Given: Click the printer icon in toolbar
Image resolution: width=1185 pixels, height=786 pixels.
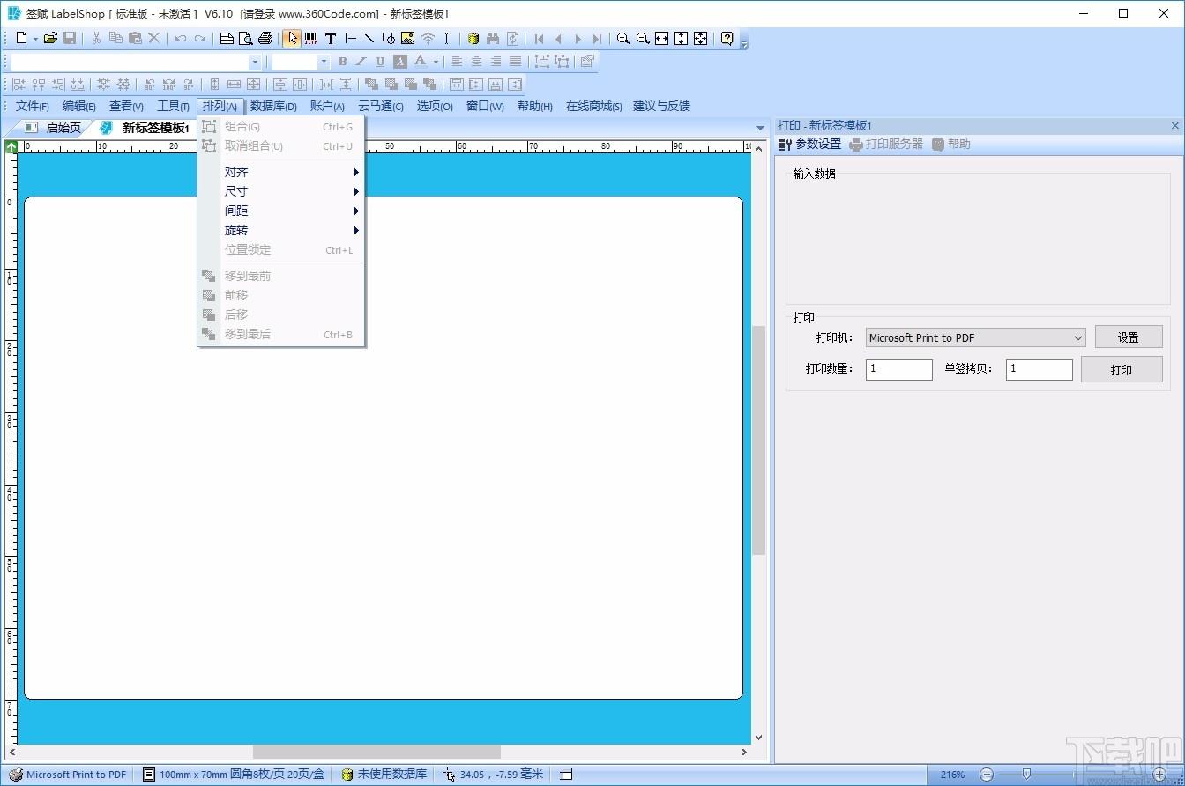Looking at the screenshot, I should tap(265, 38).
